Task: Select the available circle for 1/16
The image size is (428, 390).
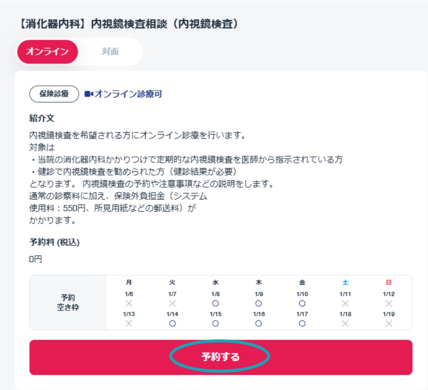Action: 259,323
